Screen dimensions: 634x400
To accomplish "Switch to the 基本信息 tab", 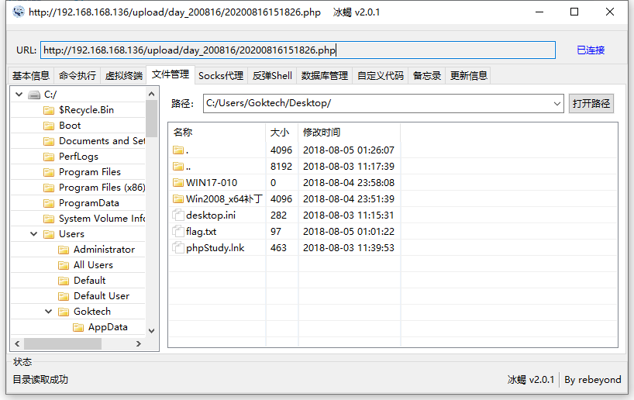I will point(31,76).
